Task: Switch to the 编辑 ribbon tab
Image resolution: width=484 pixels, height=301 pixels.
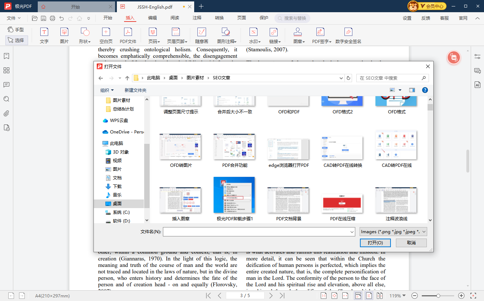Action: [152, 18]
